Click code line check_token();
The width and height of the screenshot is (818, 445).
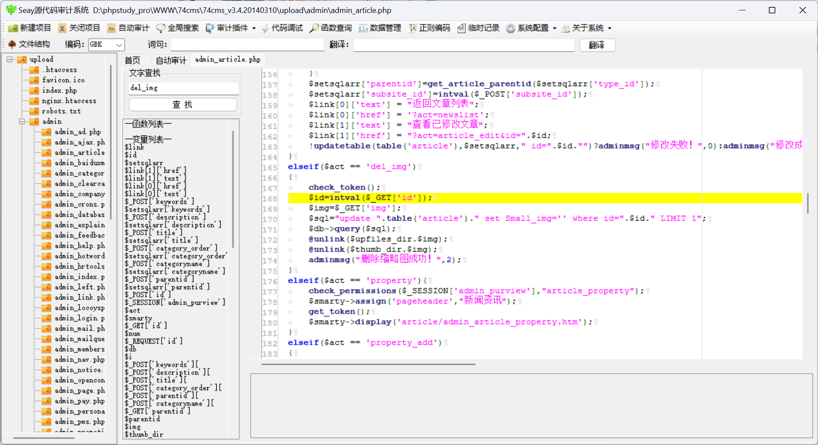point(344,188)
